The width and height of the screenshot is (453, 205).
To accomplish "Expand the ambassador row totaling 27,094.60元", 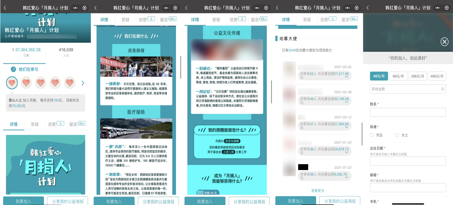I will pyautogui.click(x=347, y=127).
